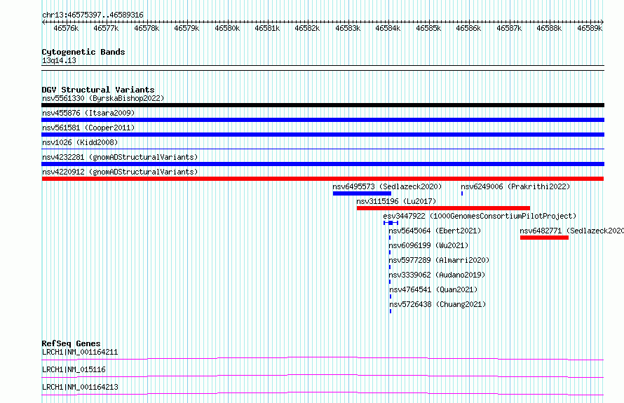Screen dimensions: 624x403
Task: Click the 46589k ruler tick label
Action: click(590, 28)
